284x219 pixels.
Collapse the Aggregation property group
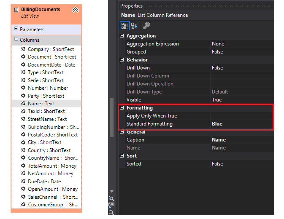pos(122,36)
